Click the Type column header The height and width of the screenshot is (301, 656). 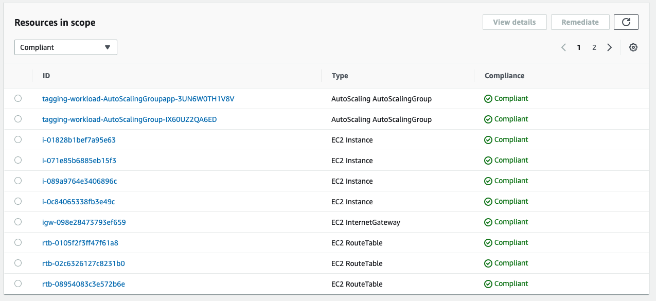pyautogui.click(x=340, y=76)
